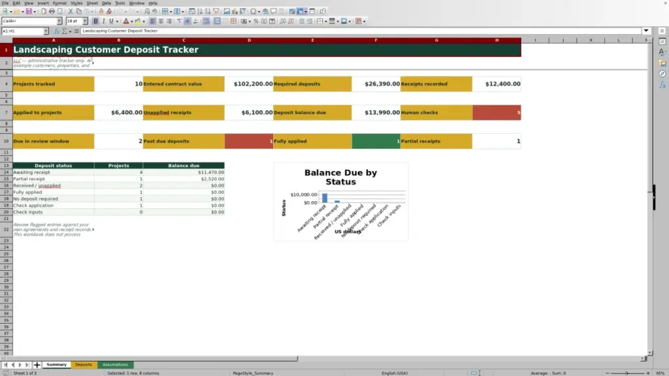Open the borders dropdown arrow

326,22
